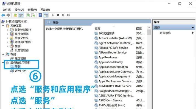Viewport: 196px width, 109px height.
Task: Collapse the 系统工具 tree node
Action: pyautogui.click(x=3, y=26)
